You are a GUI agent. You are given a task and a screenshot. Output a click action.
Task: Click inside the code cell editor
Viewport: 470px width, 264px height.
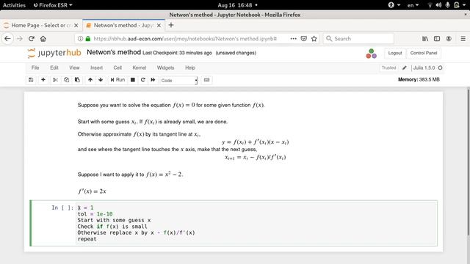tap(256, 223)
